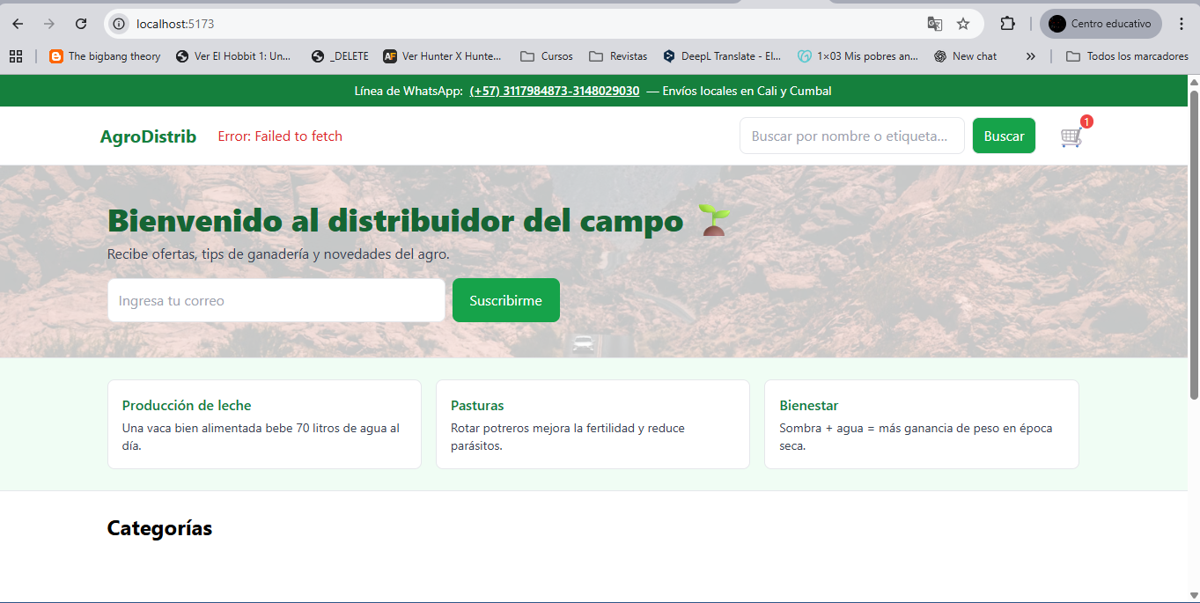The image size is (1200, 603).
Task: Click the Suscribirme button
Action: (x=505, y=300)
